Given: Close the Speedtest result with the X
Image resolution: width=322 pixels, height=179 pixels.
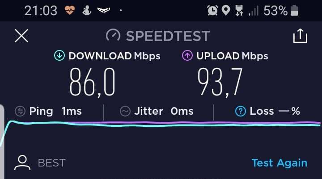Looking at the screenshot, I should pyautogui.click(x=21, y=36).
